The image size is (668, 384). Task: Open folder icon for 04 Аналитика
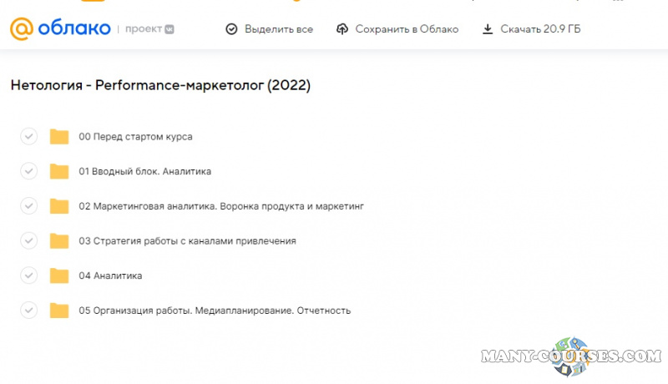click(x=58, y=275)
